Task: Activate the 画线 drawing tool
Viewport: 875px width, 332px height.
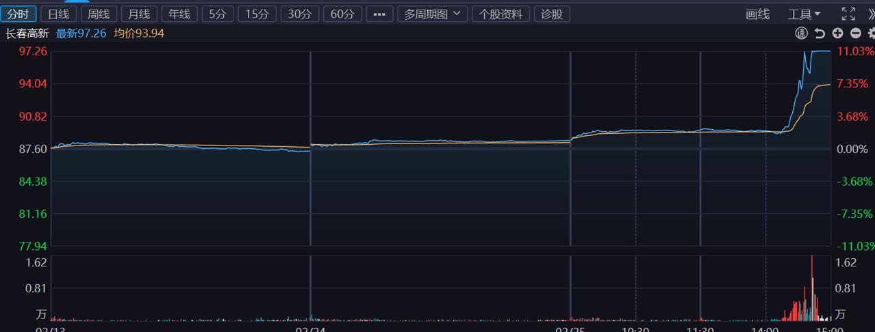Action: click(x=758, y=14)
